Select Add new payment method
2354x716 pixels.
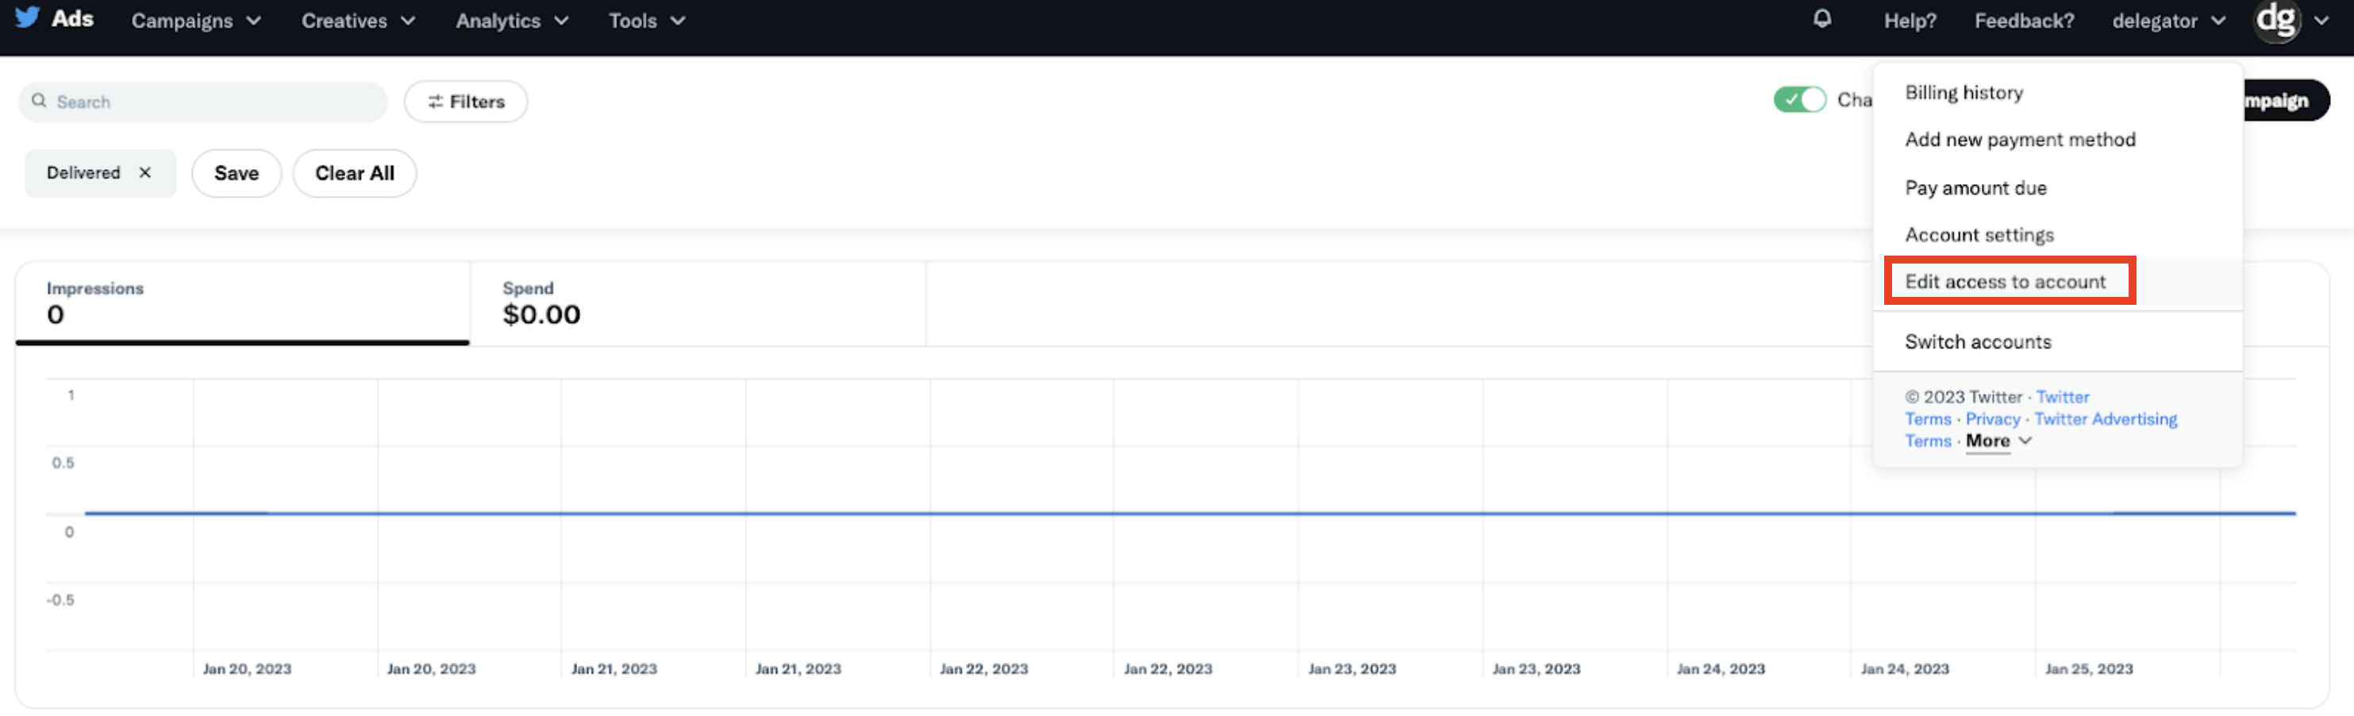point(2020,140)
